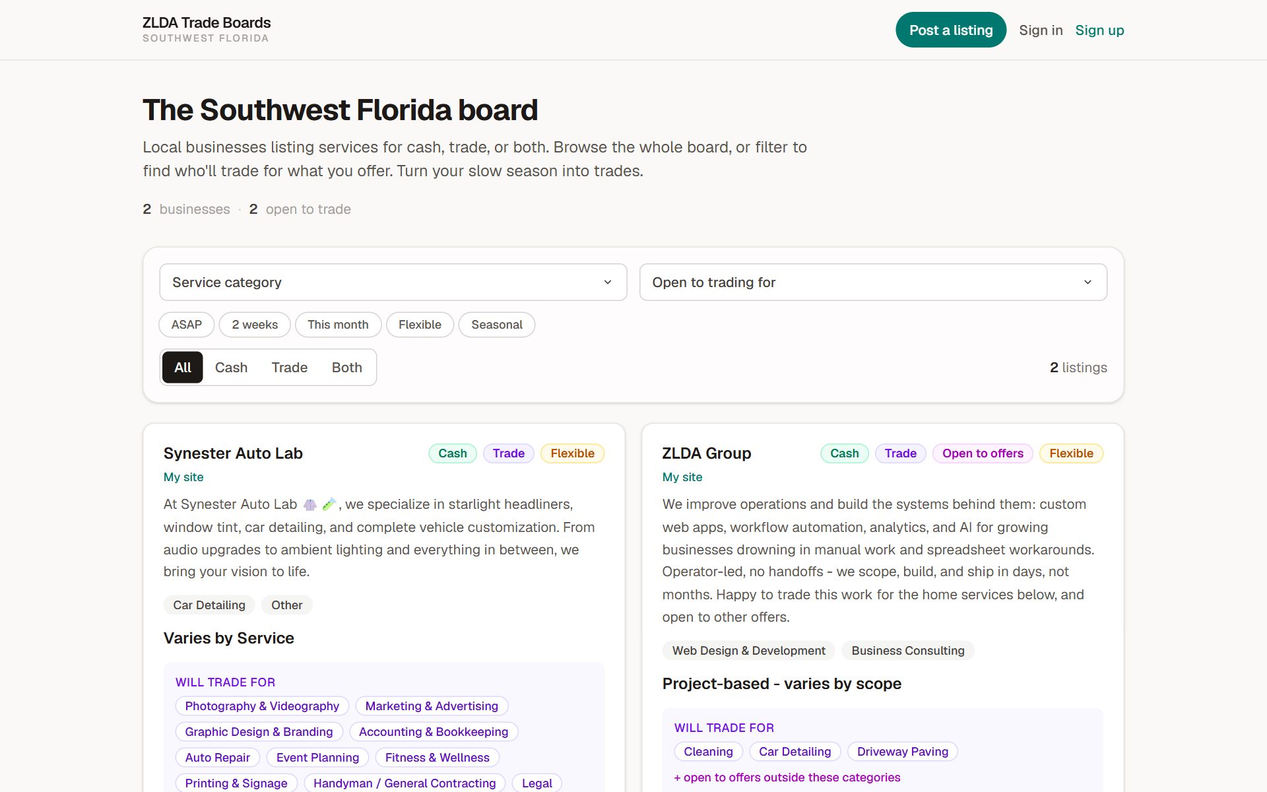Click the Open to trading for chevron

[1088, 282]
